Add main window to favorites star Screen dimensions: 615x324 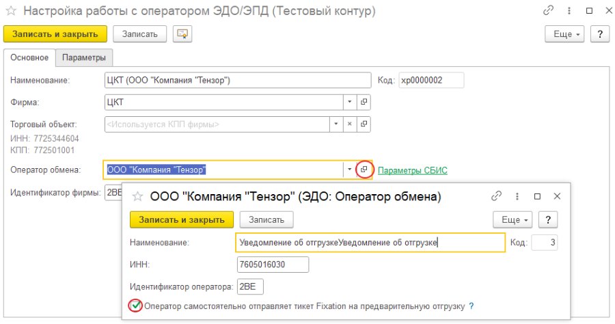pyautogui.click(x=10, y=11)
